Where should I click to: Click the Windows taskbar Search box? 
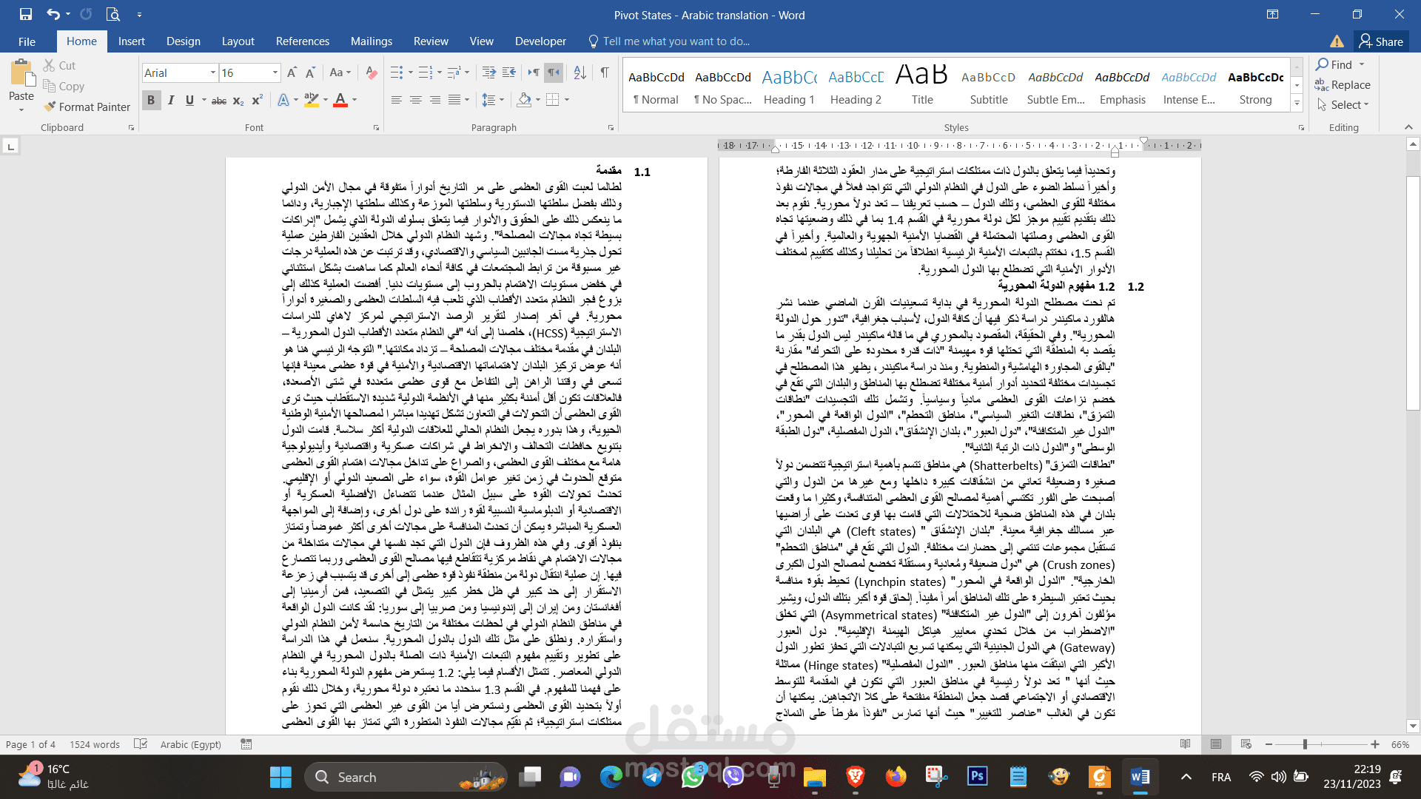coord(406,777)
